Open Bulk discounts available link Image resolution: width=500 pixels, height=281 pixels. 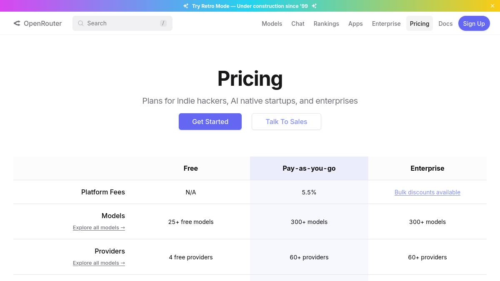[x=427, y=192]
